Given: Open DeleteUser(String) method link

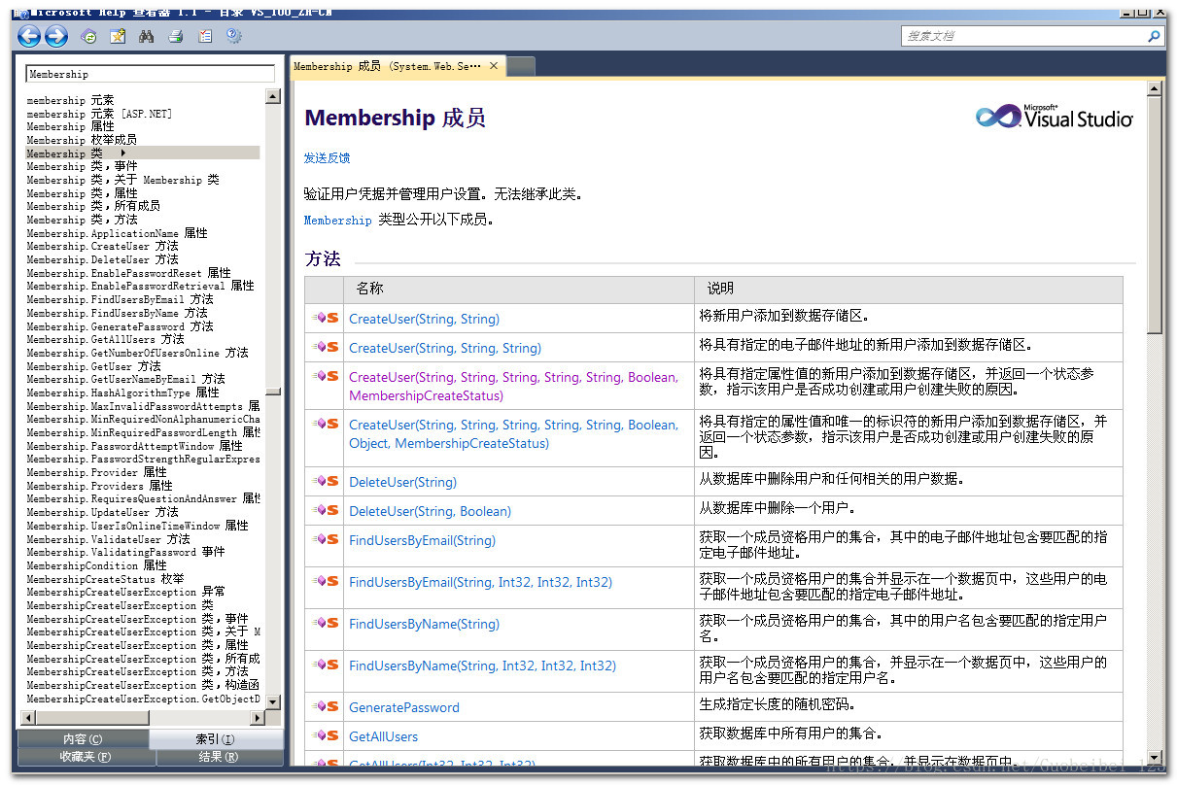Looking at the screenshot, I should (402, 482).
